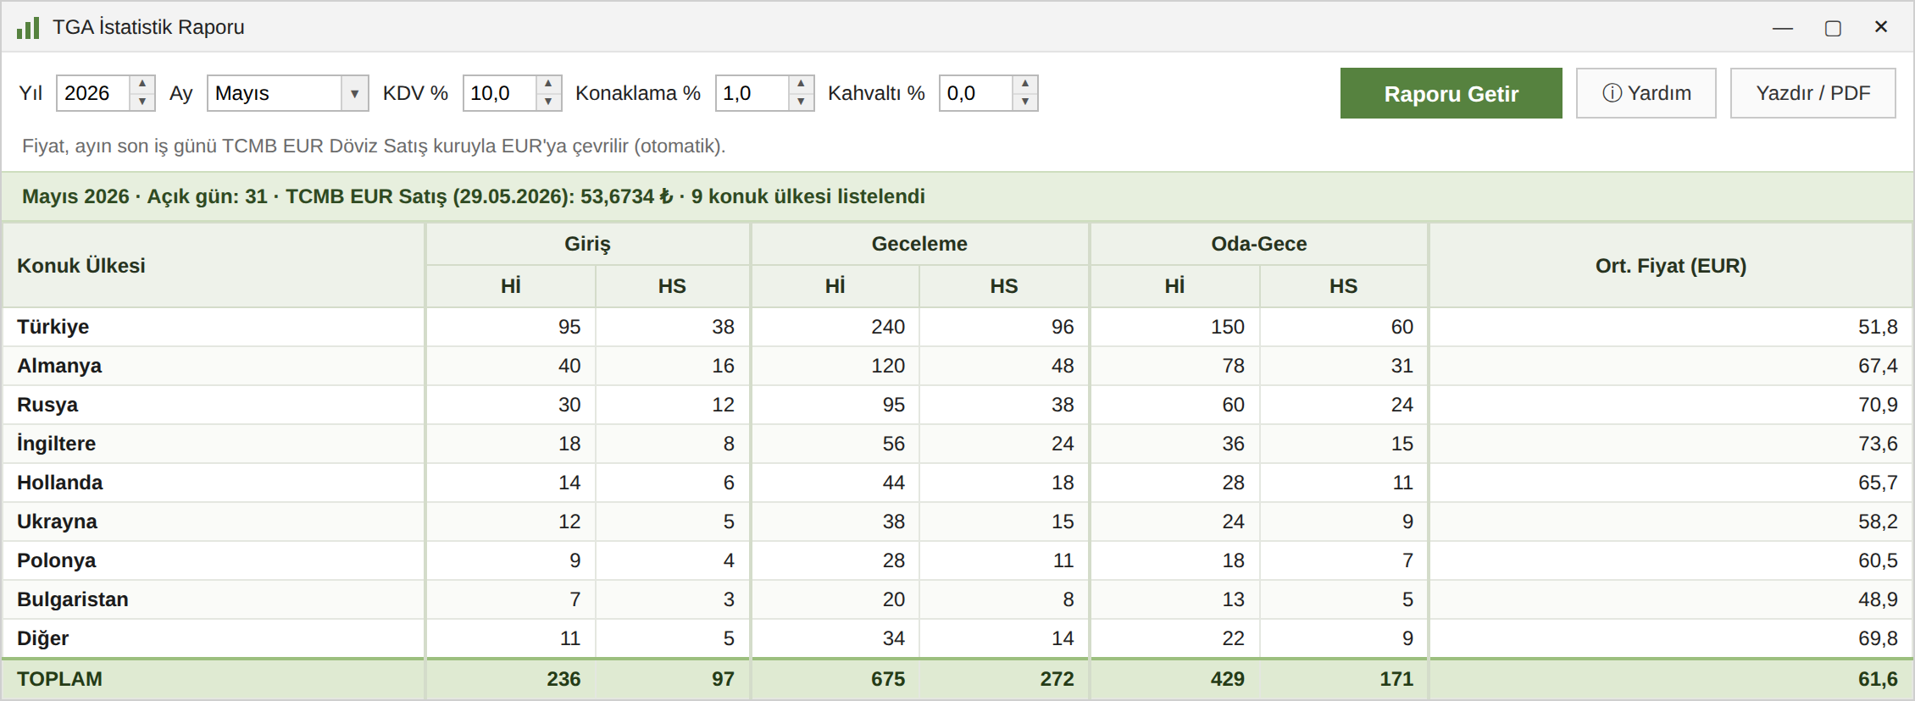The height and width of the screenshot is (701, 1915).
Task: Increase the KDV % value
Action: [548, 84]
